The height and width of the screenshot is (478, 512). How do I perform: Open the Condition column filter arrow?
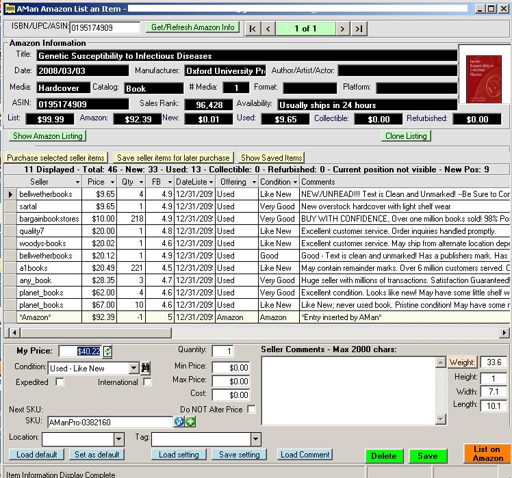295,182
